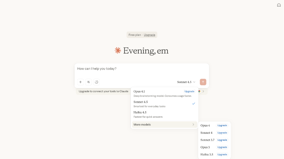Click the Chrome icon in connector bar
The width and height of the screenshot is (284, 159).
(x=199, y=91)
